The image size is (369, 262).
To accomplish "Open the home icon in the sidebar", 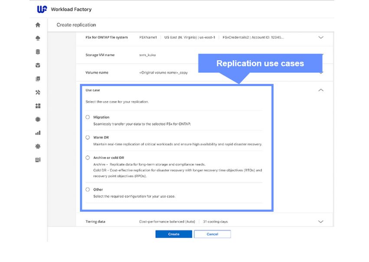I will click(38, 25).
